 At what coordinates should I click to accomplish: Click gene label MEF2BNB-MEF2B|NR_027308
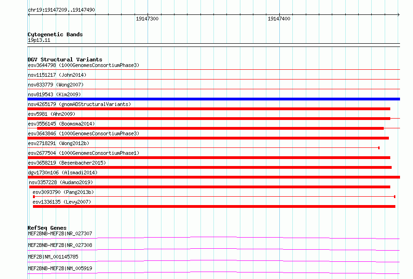pyautogui.click(x=60, y=245)
